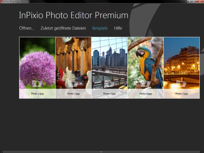Open the Öffnen... menu item
Image resolution: width=204 pixels, height=153 pixels.
[27, 28]
